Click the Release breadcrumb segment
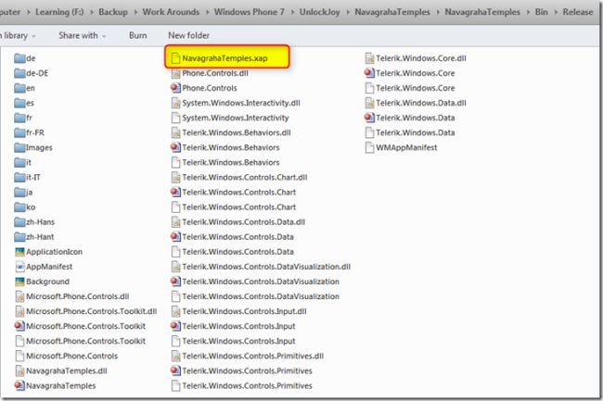 click(x=578, y=12)
